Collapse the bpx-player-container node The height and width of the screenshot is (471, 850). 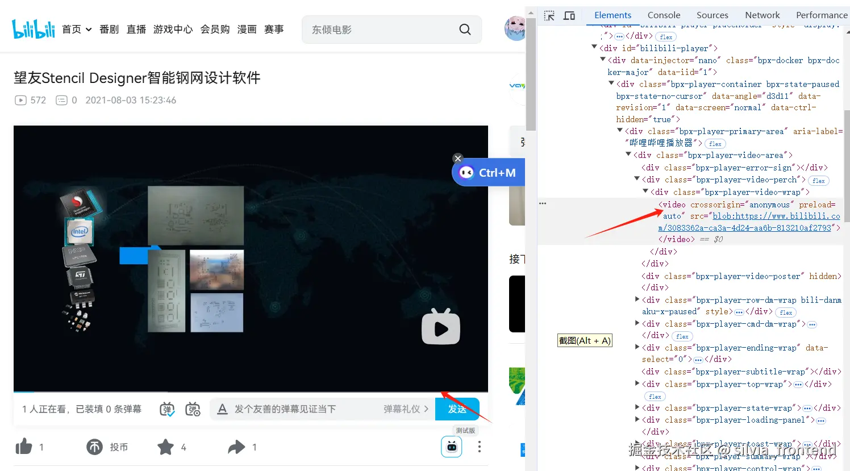611,84
